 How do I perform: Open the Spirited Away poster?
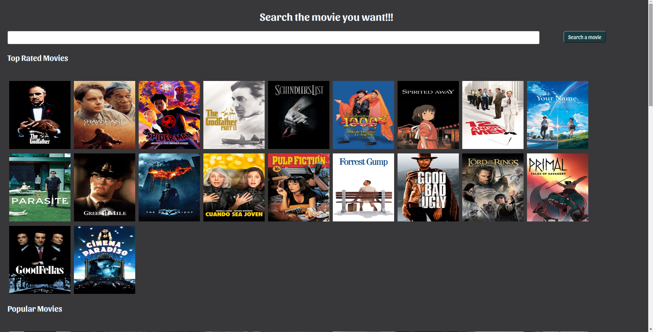click(x=428, y=115)
